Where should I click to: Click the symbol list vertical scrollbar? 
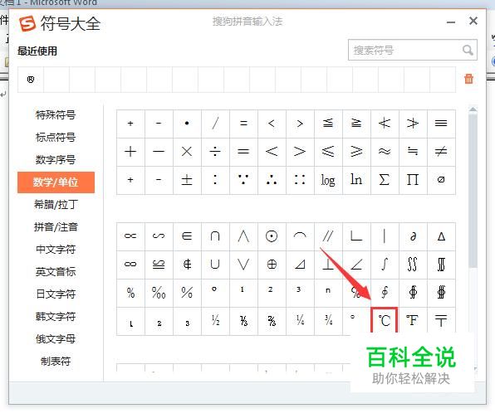point(473,192)
